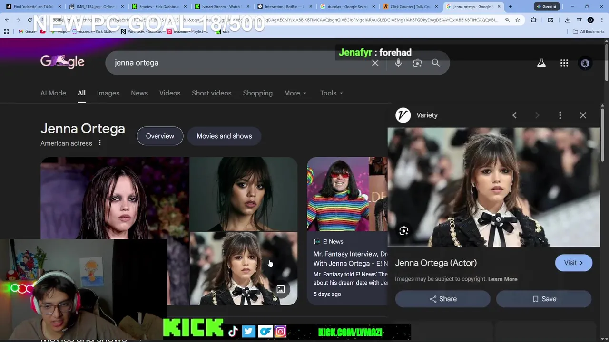Open Short videos search tab
This screenshot has width=609, height=342.
212,93
